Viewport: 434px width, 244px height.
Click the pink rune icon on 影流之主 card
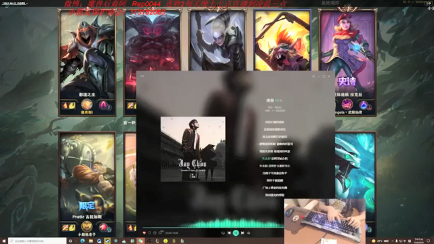click(103, 105)
